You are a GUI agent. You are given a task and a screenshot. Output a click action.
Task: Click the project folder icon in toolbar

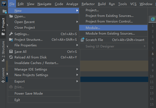[5, 12]
